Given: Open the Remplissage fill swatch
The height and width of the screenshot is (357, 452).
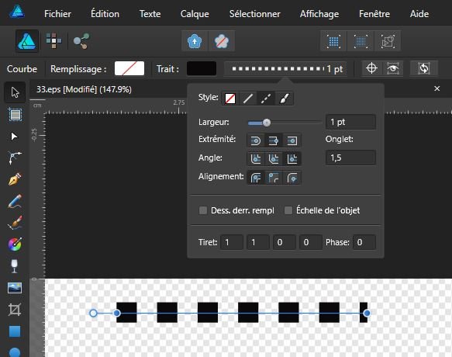Looking at the screenshot, I should pyautogui.click(x=129, y=69).
